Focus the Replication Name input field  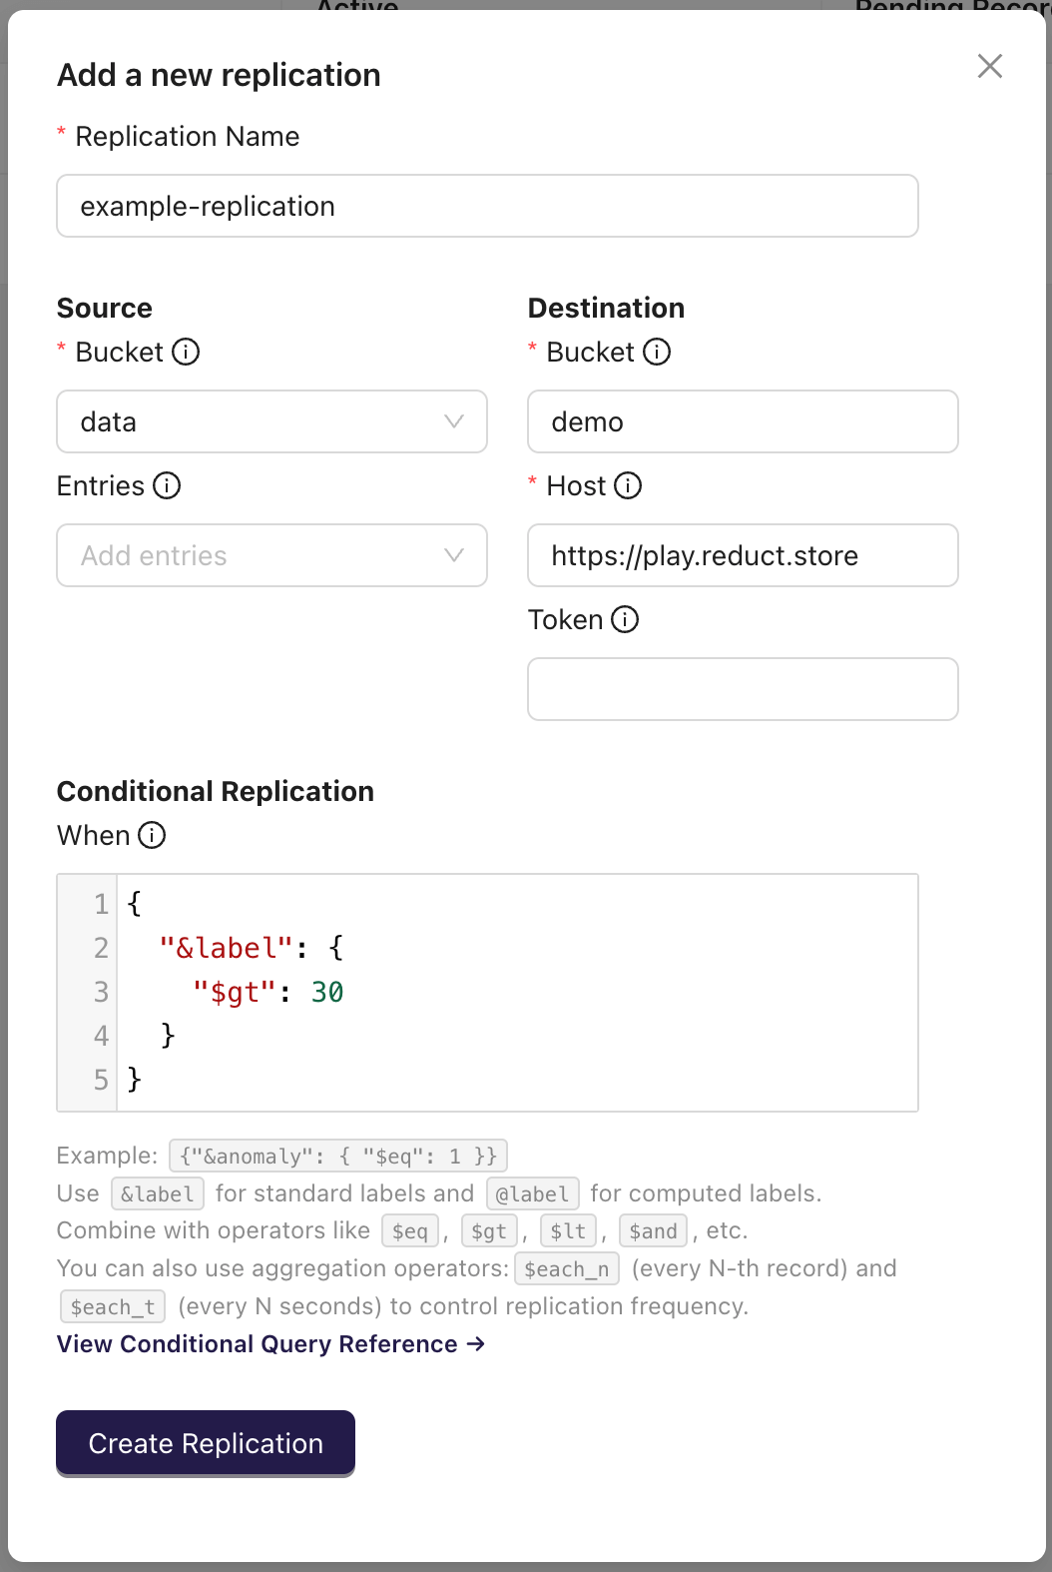click(x=487, y=206)
